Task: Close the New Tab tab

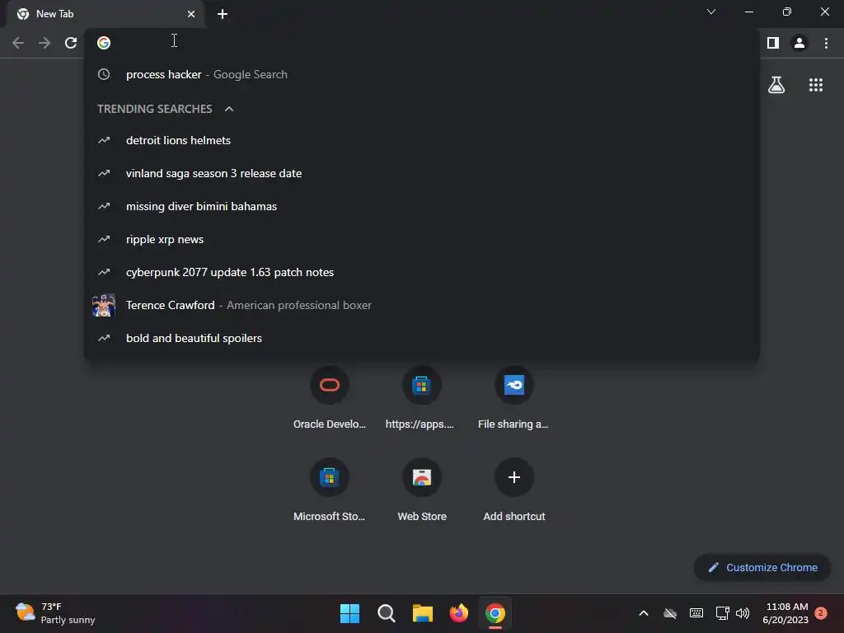Action: [191, 14]
